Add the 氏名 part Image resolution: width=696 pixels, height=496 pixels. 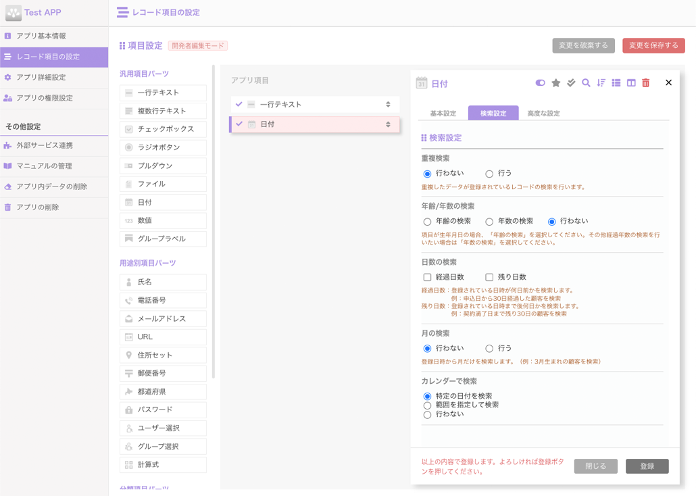tap(163, 282)
